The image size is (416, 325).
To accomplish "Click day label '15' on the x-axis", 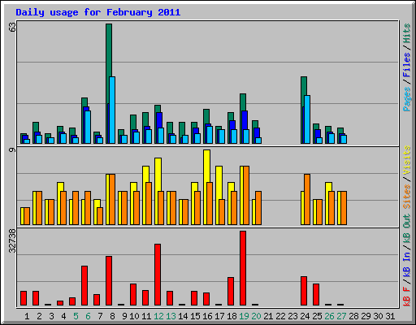I will pyautogui.click(x=195, y=316).
